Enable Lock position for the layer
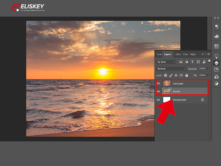221x166 pixels. 176,75
